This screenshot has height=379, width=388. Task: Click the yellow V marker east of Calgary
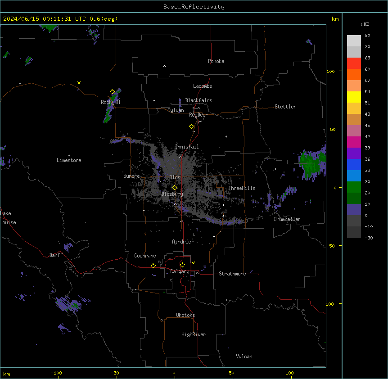(193, 263)
